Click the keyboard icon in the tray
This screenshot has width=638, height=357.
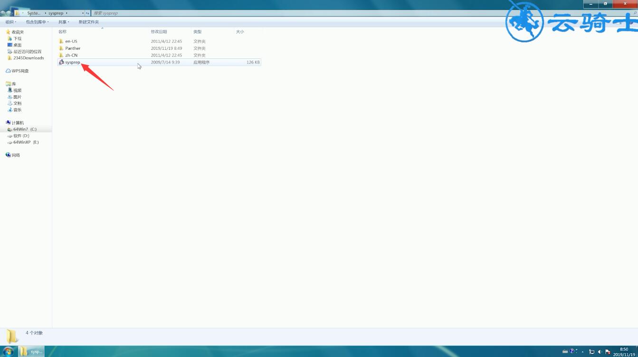(x=565, y=352)
